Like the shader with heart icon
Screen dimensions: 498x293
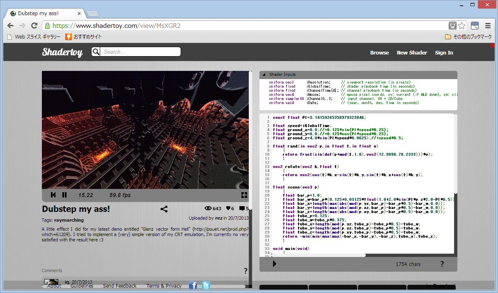pyautogui.click(x=228, y=209)
